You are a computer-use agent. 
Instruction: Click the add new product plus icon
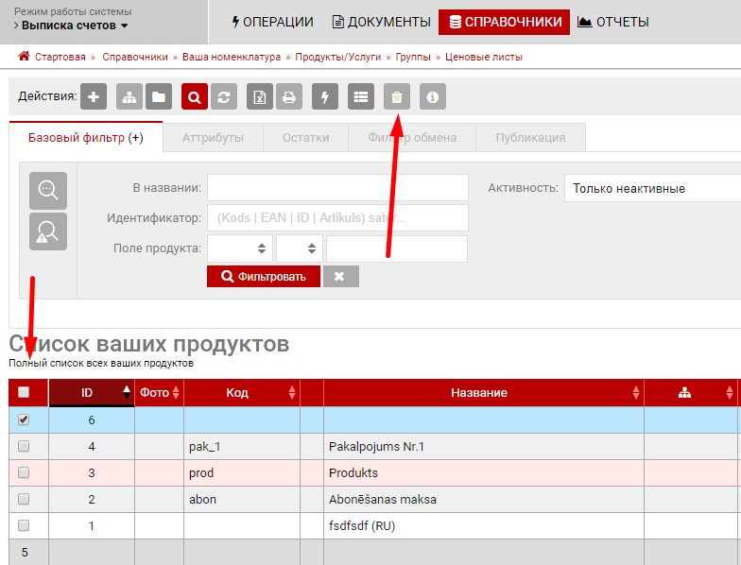point(94,96)
